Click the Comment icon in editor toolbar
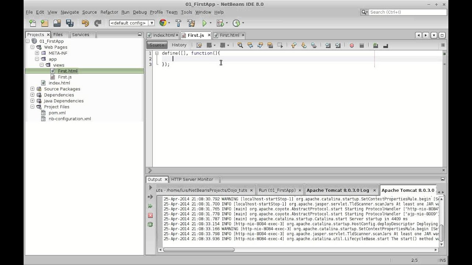This screenshot has width=472, height=265. click(x=375, y=45)
